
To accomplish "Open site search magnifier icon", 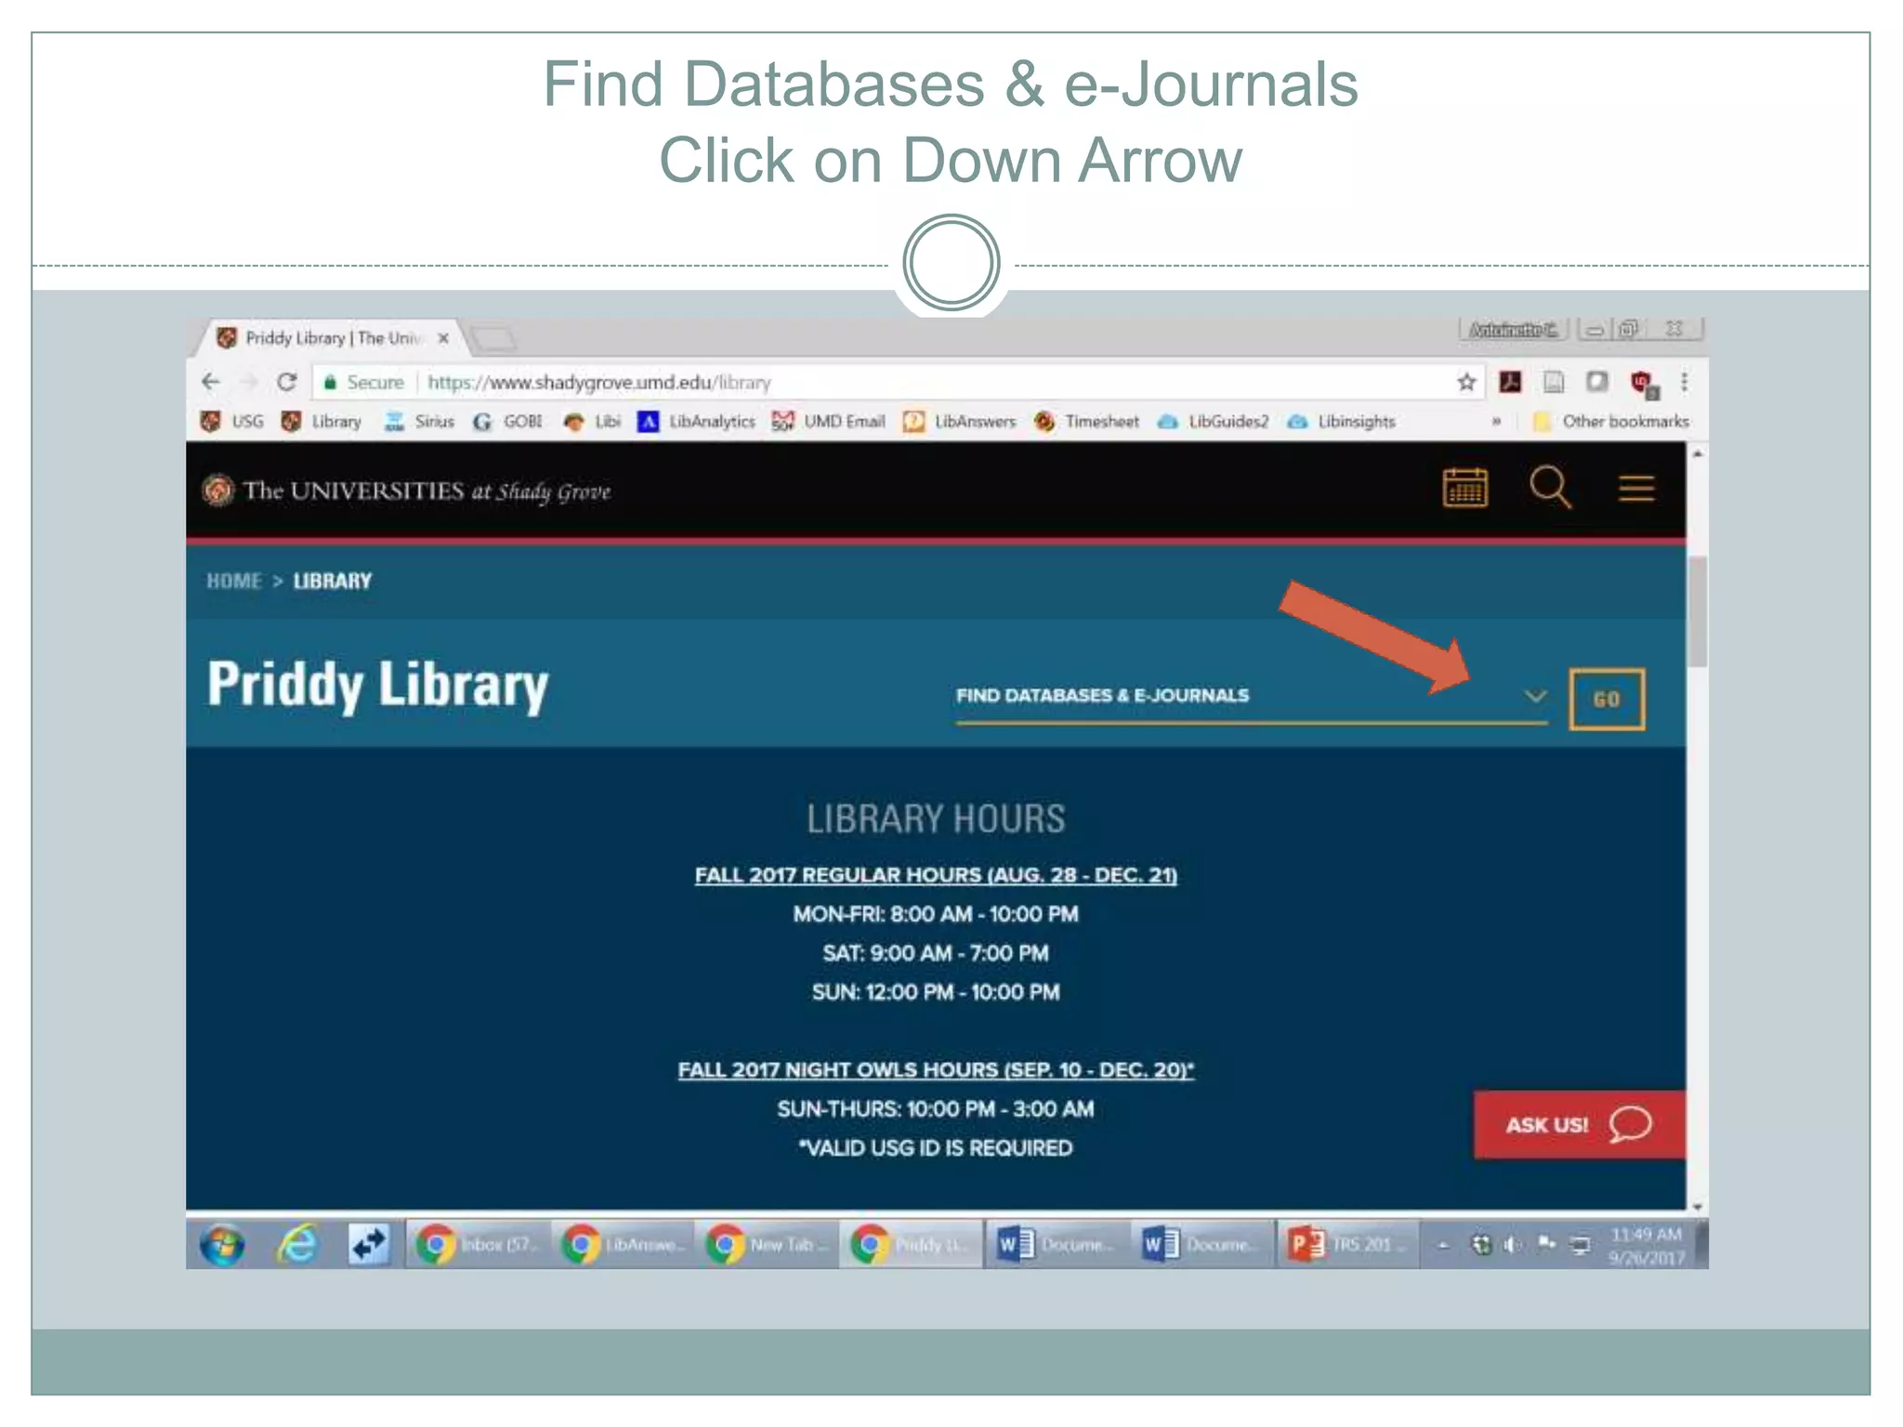I will [1550, 487].
